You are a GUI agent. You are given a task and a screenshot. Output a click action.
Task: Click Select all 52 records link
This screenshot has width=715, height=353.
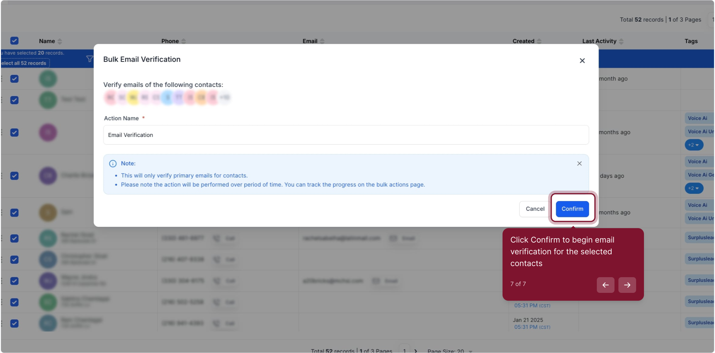[x=24, y=63]
